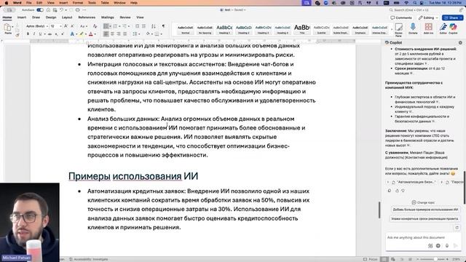Open the Editing mode dropdown

coord(428,17)
